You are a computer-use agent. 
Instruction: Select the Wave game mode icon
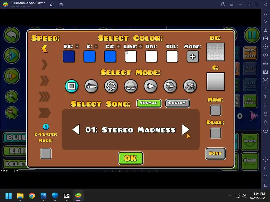(151, 86)
